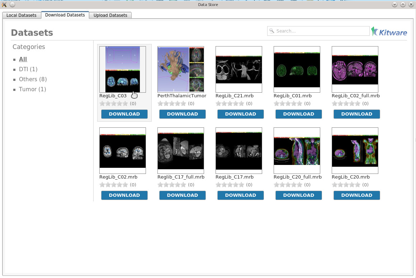
Task: Show the Tumor category datasets
Action: pos(32,89)
